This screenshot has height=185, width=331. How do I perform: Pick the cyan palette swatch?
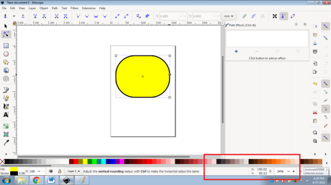[103, 161]
